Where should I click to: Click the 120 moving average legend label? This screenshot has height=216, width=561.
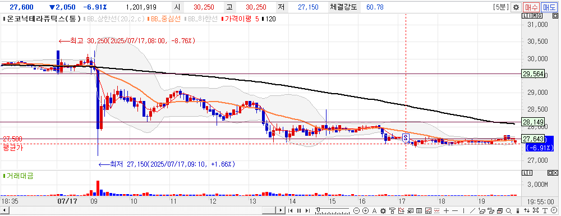[269, 19]
